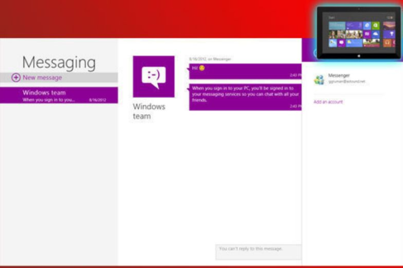Screen dimensions: 403x268
Task: Click the yellow emoji in the Hi message
Action: pos(201,68)
